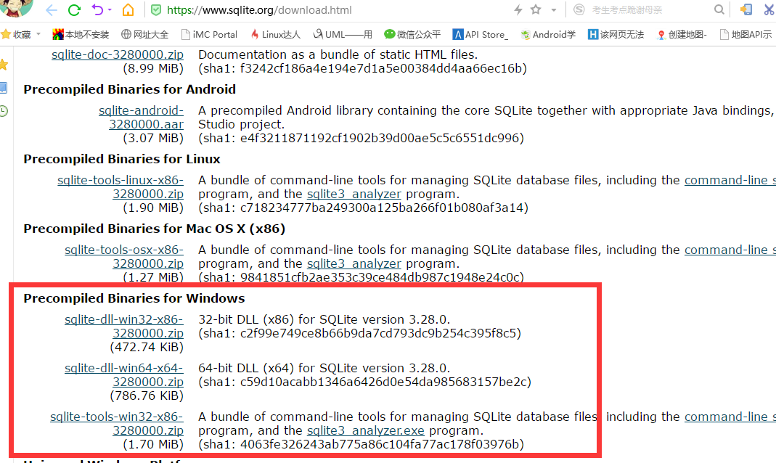This screenshot has height=463, width=776.
Task: Expand the 收藏 dropdown arrow
Action: pyautogui.click(x=38, y=34)
